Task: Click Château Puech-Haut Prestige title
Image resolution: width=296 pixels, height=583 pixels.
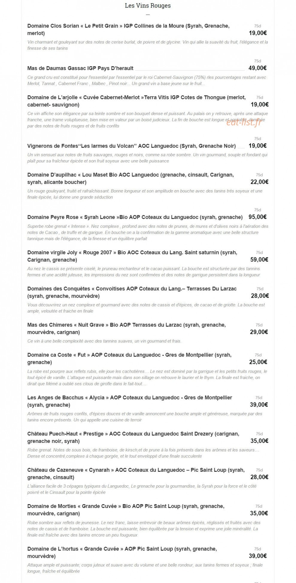Action: (x=133, y=438)
